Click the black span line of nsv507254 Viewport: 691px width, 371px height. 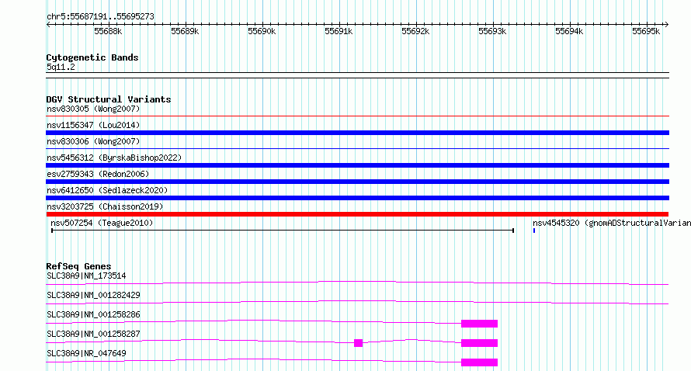(x=283, y=231)
